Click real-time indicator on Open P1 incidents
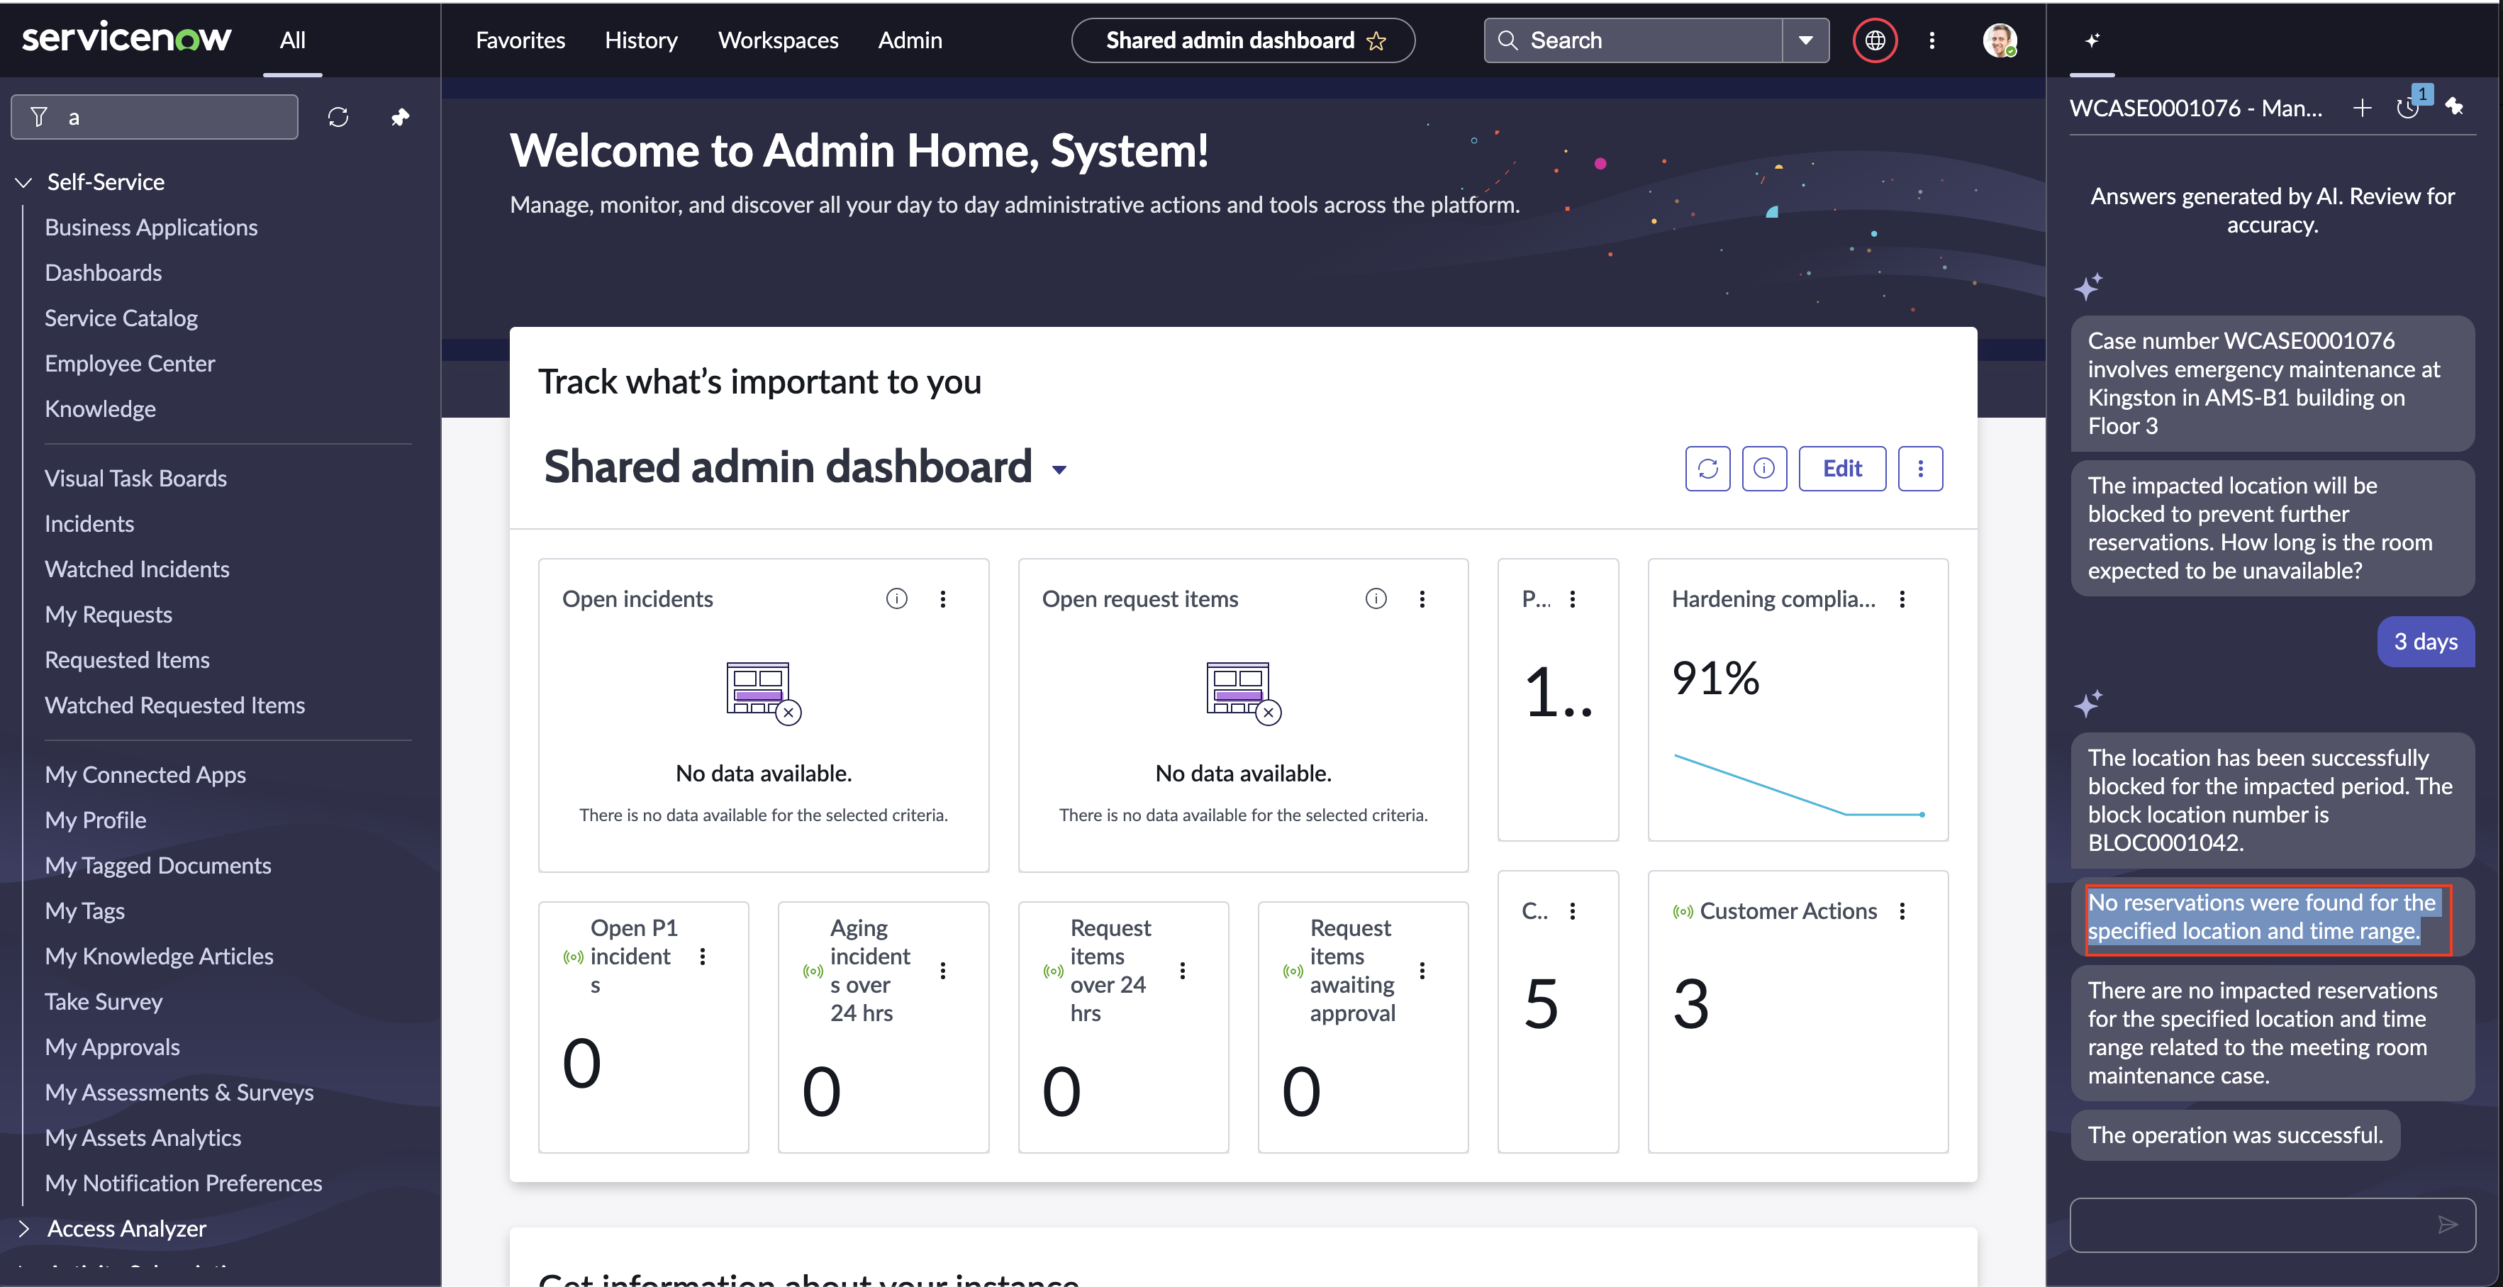 click(x=574, y=957)
